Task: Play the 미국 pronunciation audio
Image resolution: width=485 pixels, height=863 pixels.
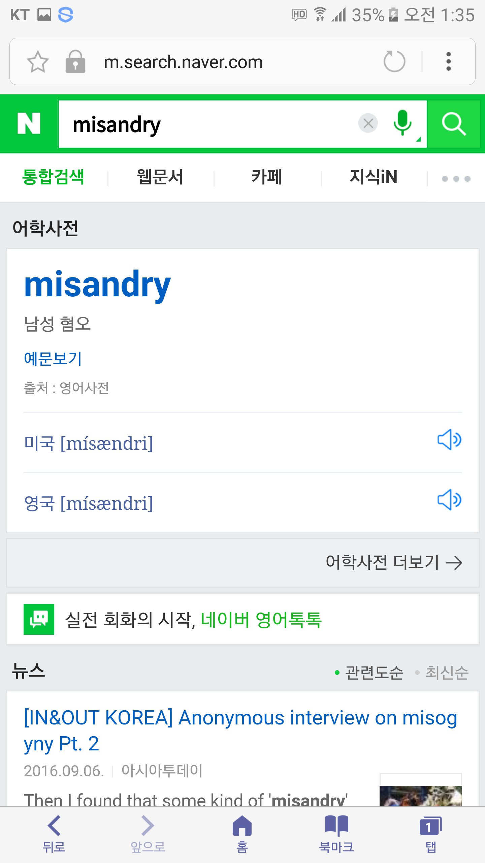Action: (449, 440)
